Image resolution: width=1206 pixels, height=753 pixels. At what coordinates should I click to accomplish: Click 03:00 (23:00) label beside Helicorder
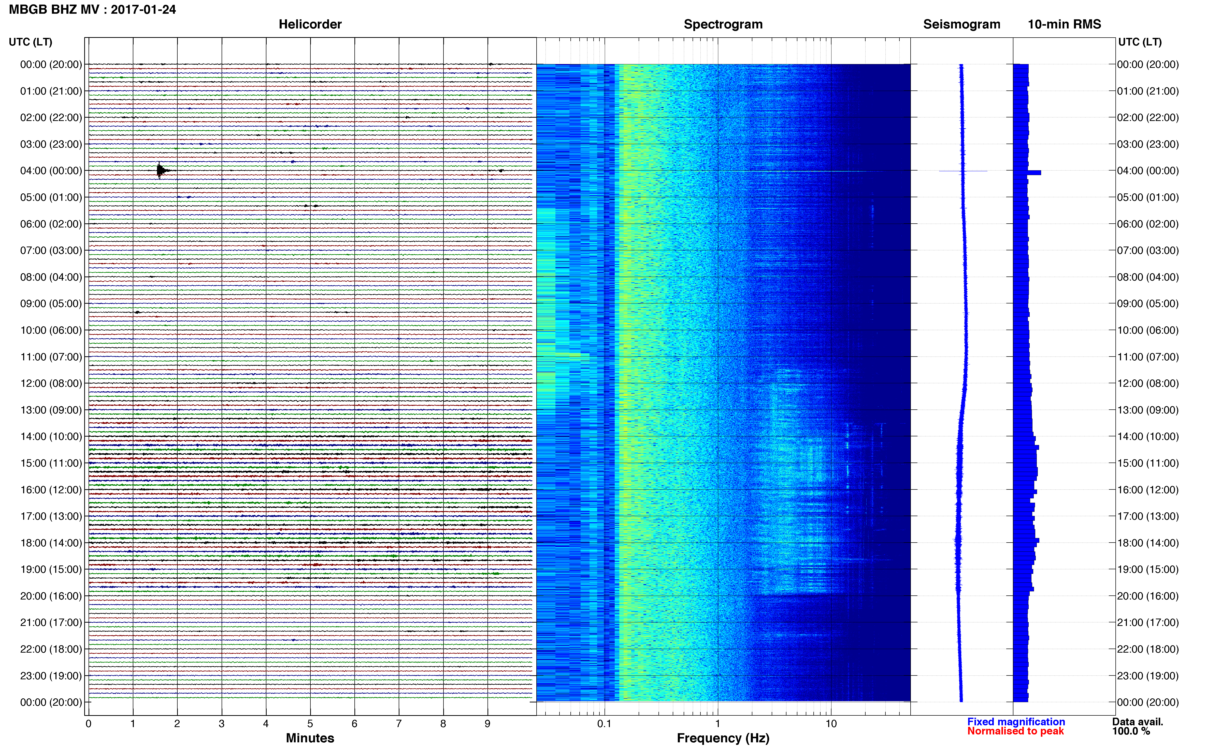coord(51,144)
